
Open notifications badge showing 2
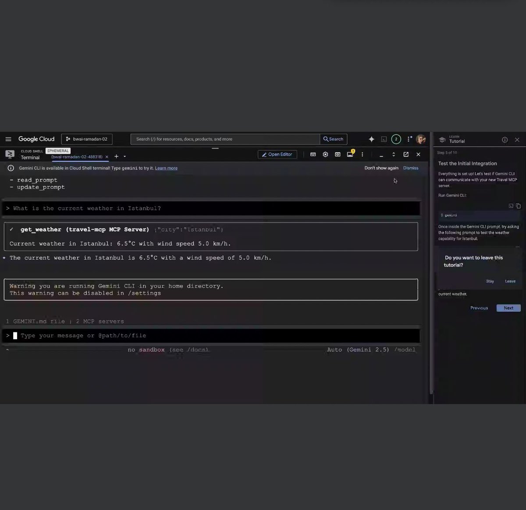[396, 139]
